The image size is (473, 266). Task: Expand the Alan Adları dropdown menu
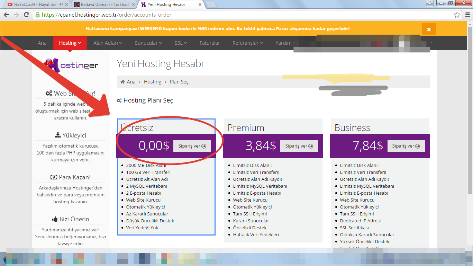pyautogui.click(x=108, y=43)
